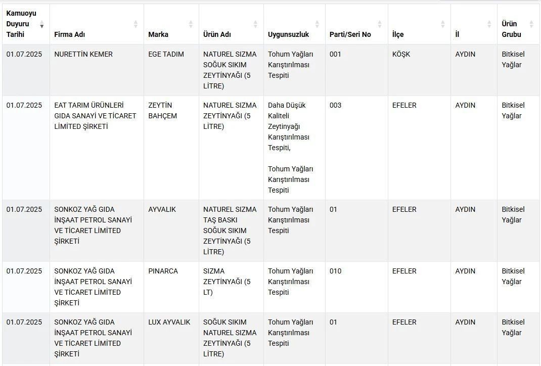Viewport: 541px width, 366px height.
Task: Click the İl column sort arrows
Action: pyautogui.click(x=489, y=24)
